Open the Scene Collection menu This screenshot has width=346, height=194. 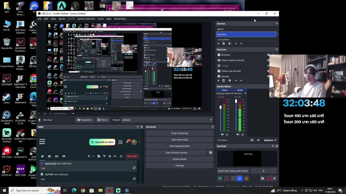86,19
